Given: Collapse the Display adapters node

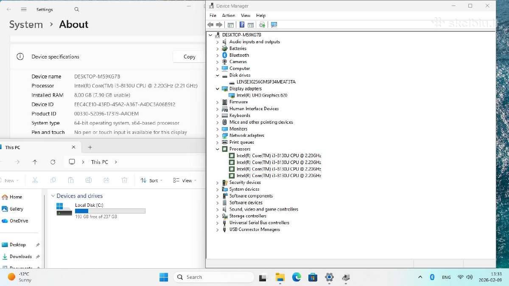Looking at the screenshot, I should point(218,89).
